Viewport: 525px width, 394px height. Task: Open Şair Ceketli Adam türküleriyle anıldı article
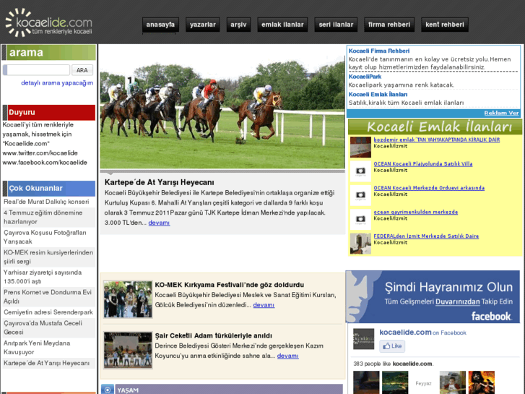213,335
